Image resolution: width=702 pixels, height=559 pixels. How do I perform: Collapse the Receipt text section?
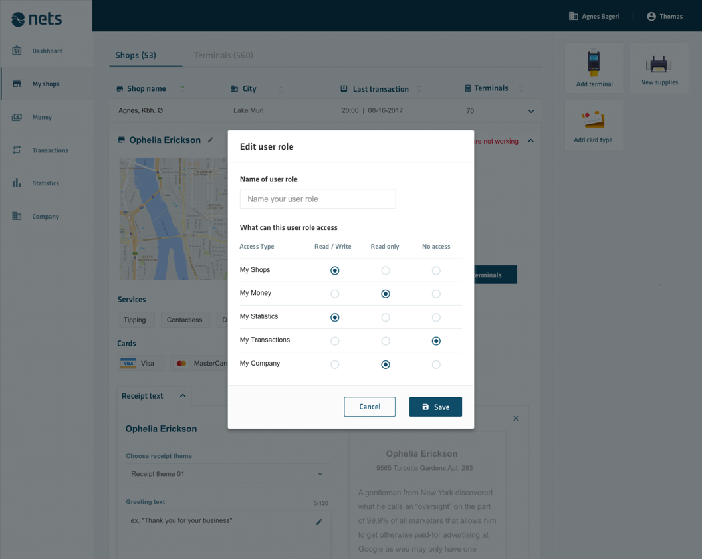click(183, 395)
